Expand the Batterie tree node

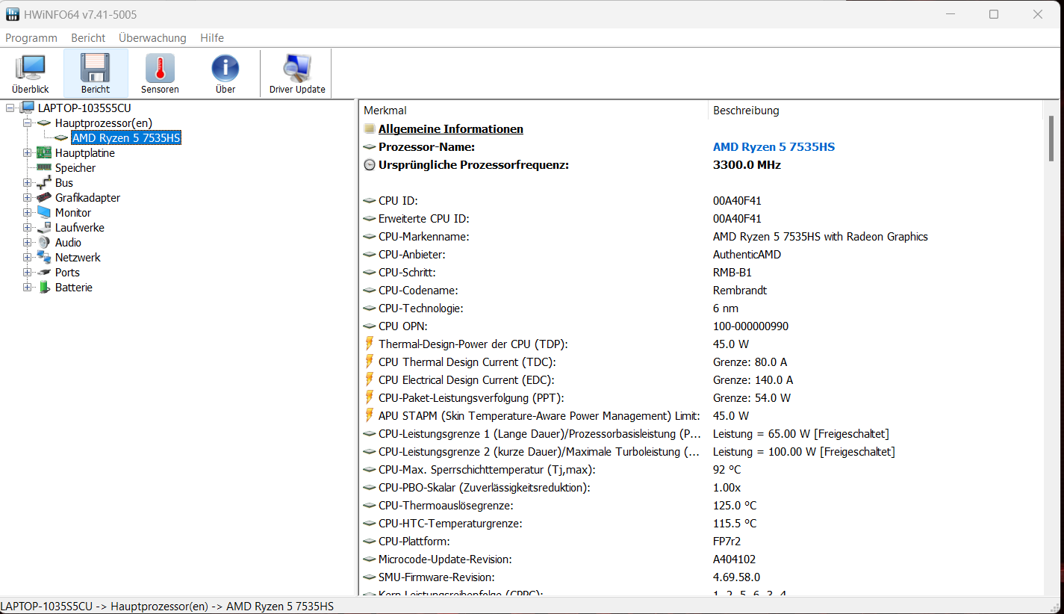(x=28, y=287)
